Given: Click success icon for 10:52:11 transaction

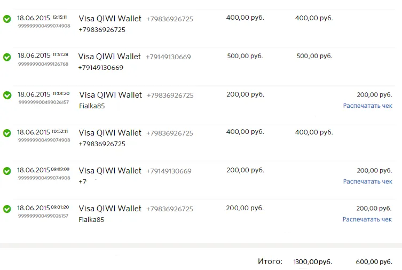Looking at the screenshot, I should click(x=7, y=133).
